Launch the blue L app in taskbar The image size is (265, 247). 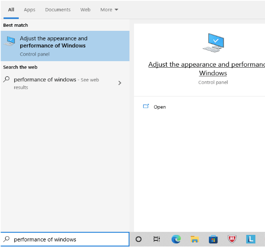pyautogui.click(x=251, y=239)
